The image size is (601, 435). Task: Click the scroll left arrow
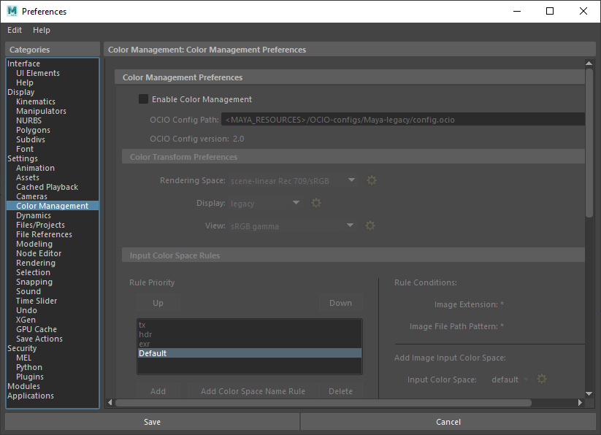[x=110, y=402]
